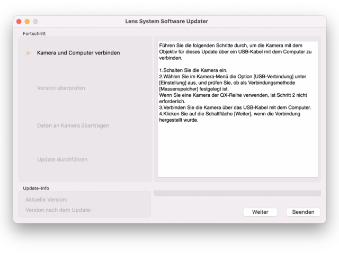Click the 'Daten an Kamera übertragen' step

(x=73, y=125)
